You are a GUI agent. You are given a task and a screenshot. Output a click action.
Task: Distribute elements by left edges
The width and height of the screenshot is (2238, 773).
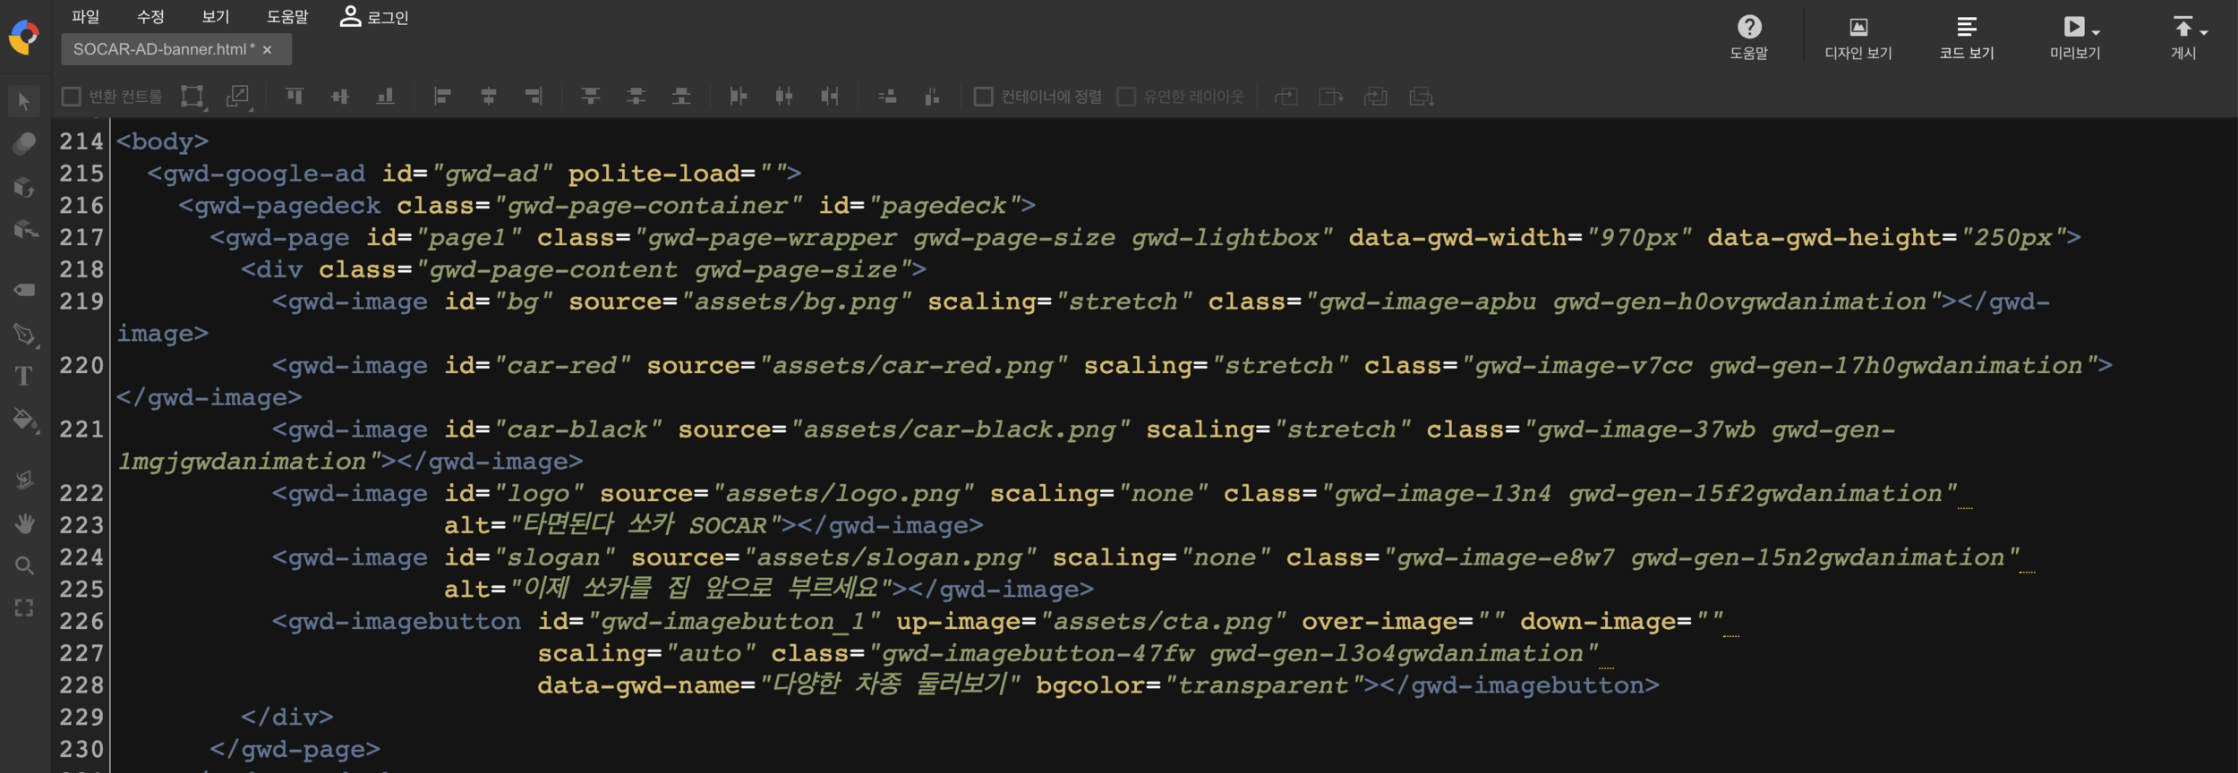[739, 96]
